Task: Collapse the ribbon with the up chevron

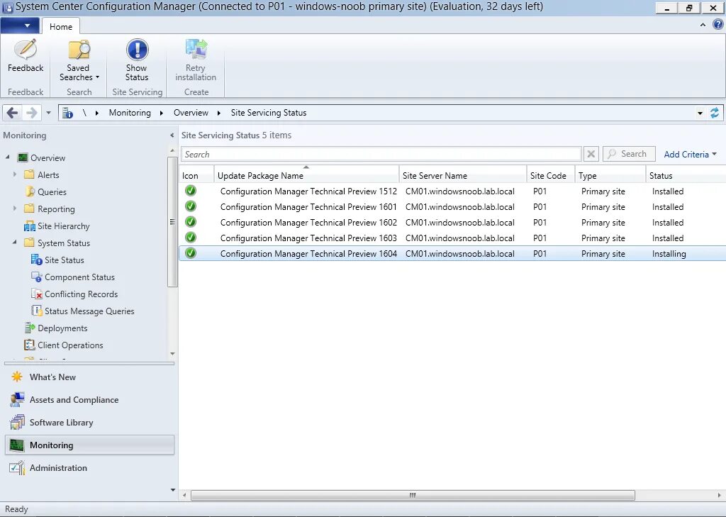Action: click(x=703, y=25)
